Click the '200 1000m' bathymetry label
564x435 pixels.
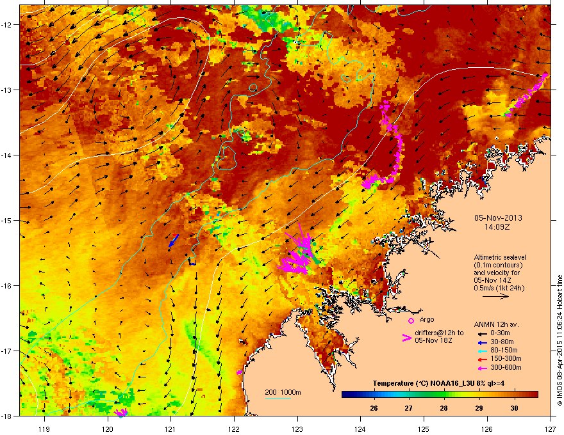[x=283, y=392]
